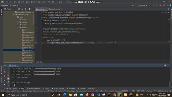The width and height of the screenshot is (172, 97).
Task: Open Search Everywhere magnifier icon
Action: (x=164, y=5)
